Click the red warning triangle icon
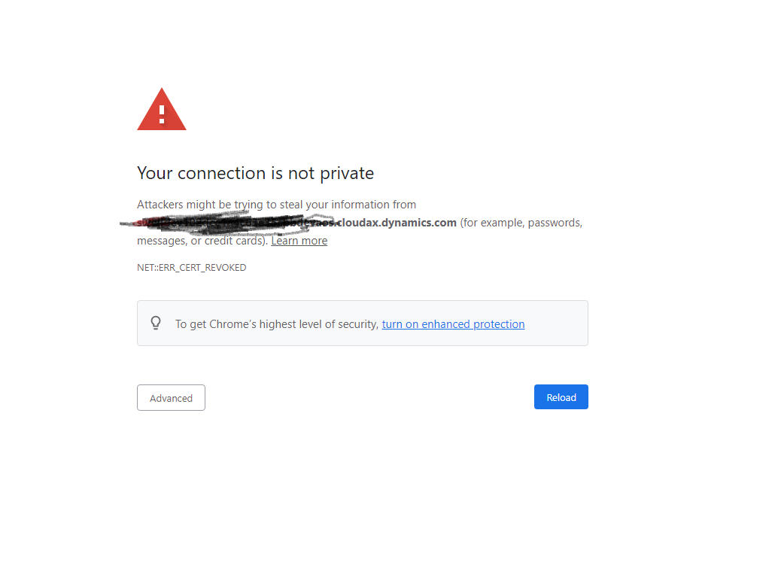The width and height of the screenshot is (772, 568). (x=162, y=110)
